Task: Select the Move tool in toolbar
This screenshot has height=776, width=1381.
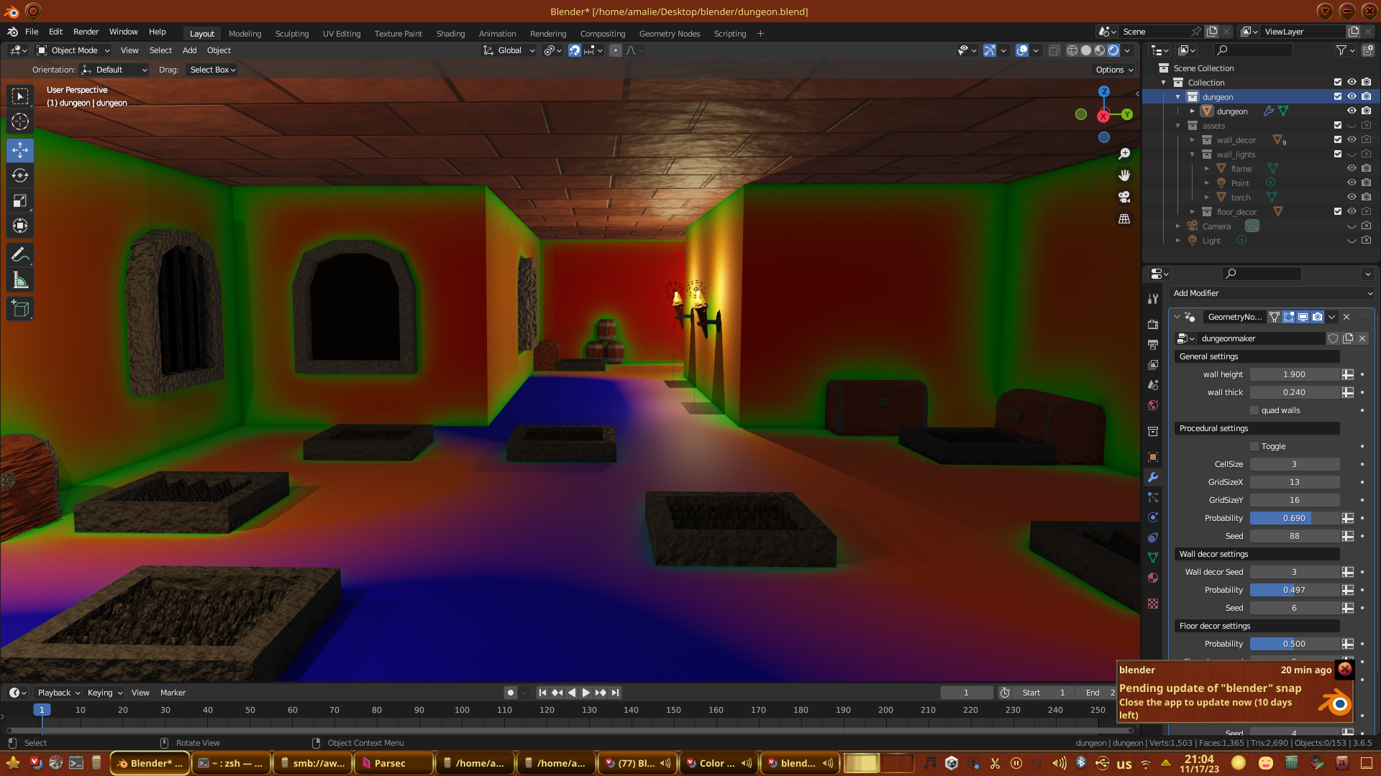Action: click(x=20, y=150)
